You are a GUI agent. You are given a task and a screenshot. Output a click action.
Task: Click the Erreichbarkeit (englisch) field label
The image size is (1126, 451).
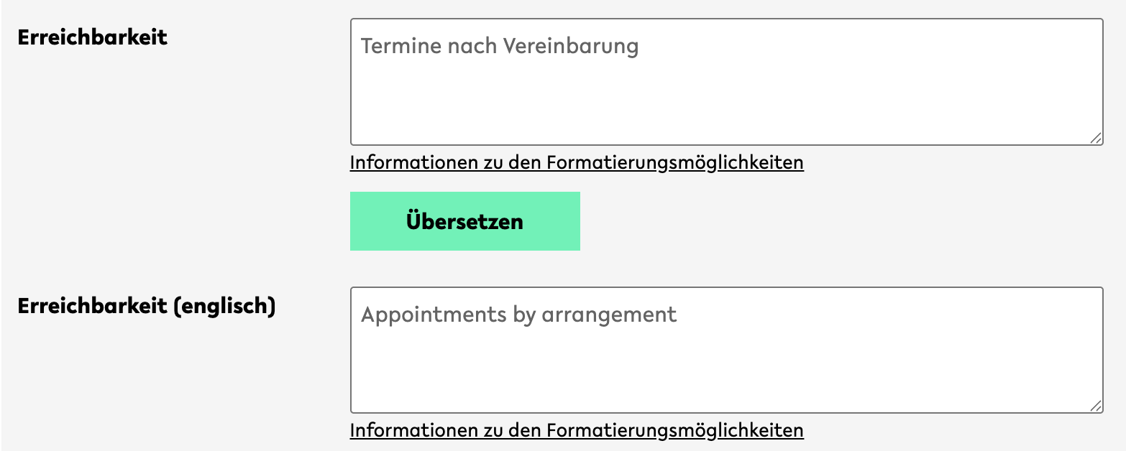(x=147, y=306)
